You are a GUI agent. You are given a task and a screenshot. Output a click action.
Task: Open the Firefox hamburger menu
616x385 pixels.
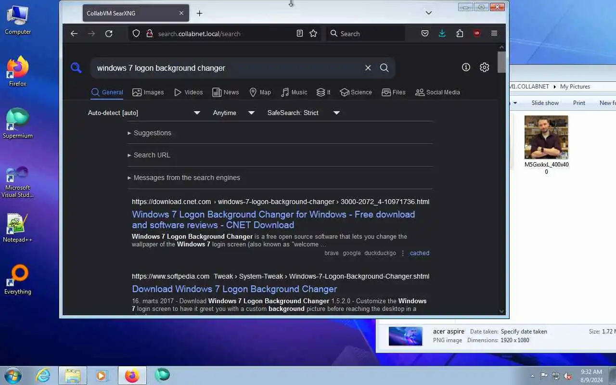click(x=494, y=34)
